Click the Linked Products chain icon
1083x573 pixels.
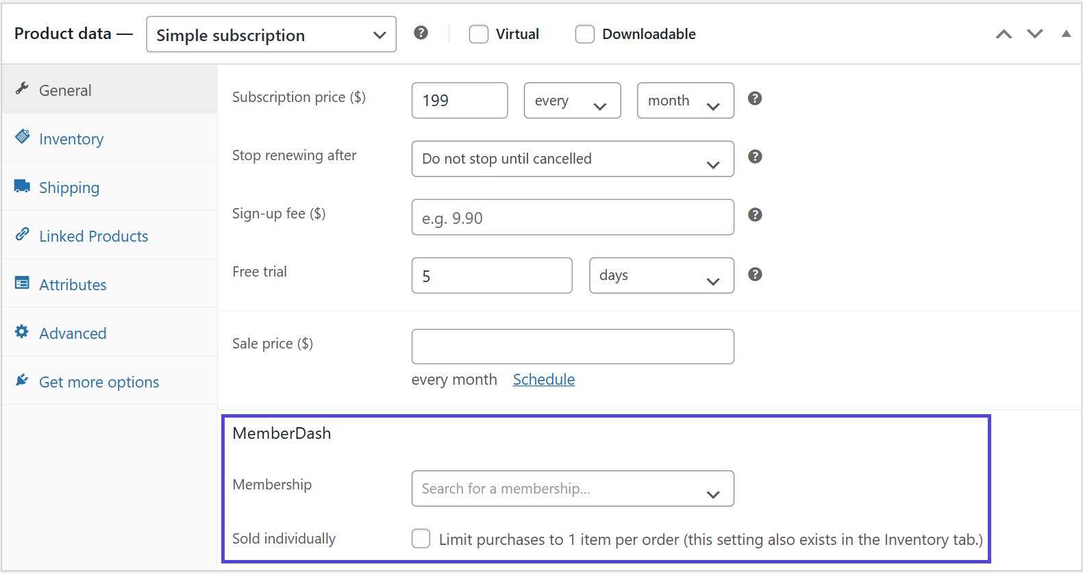pos(22,234)
